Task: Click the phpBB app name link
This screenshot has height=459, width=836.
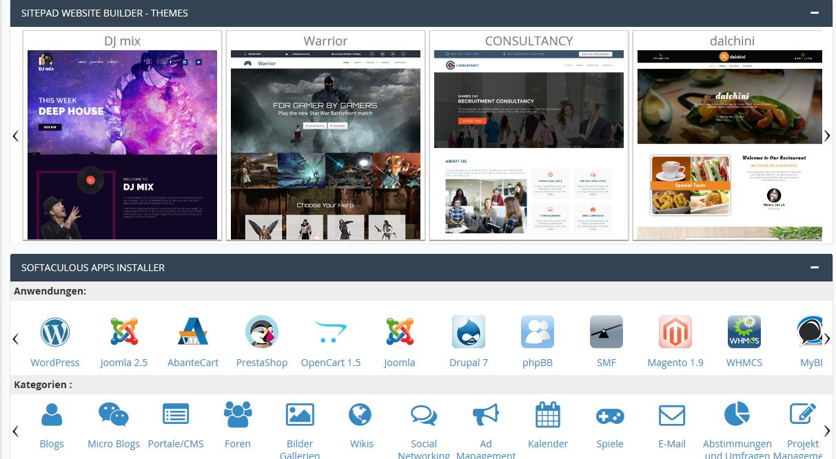Action: (538, 363)
